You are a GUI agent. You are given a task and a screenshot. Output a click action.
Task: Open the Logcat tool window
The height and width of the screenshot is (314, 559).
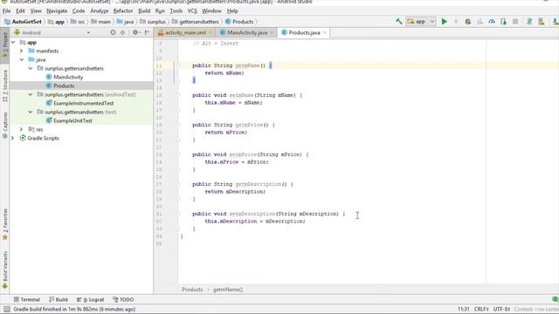(x=90, y=300)
